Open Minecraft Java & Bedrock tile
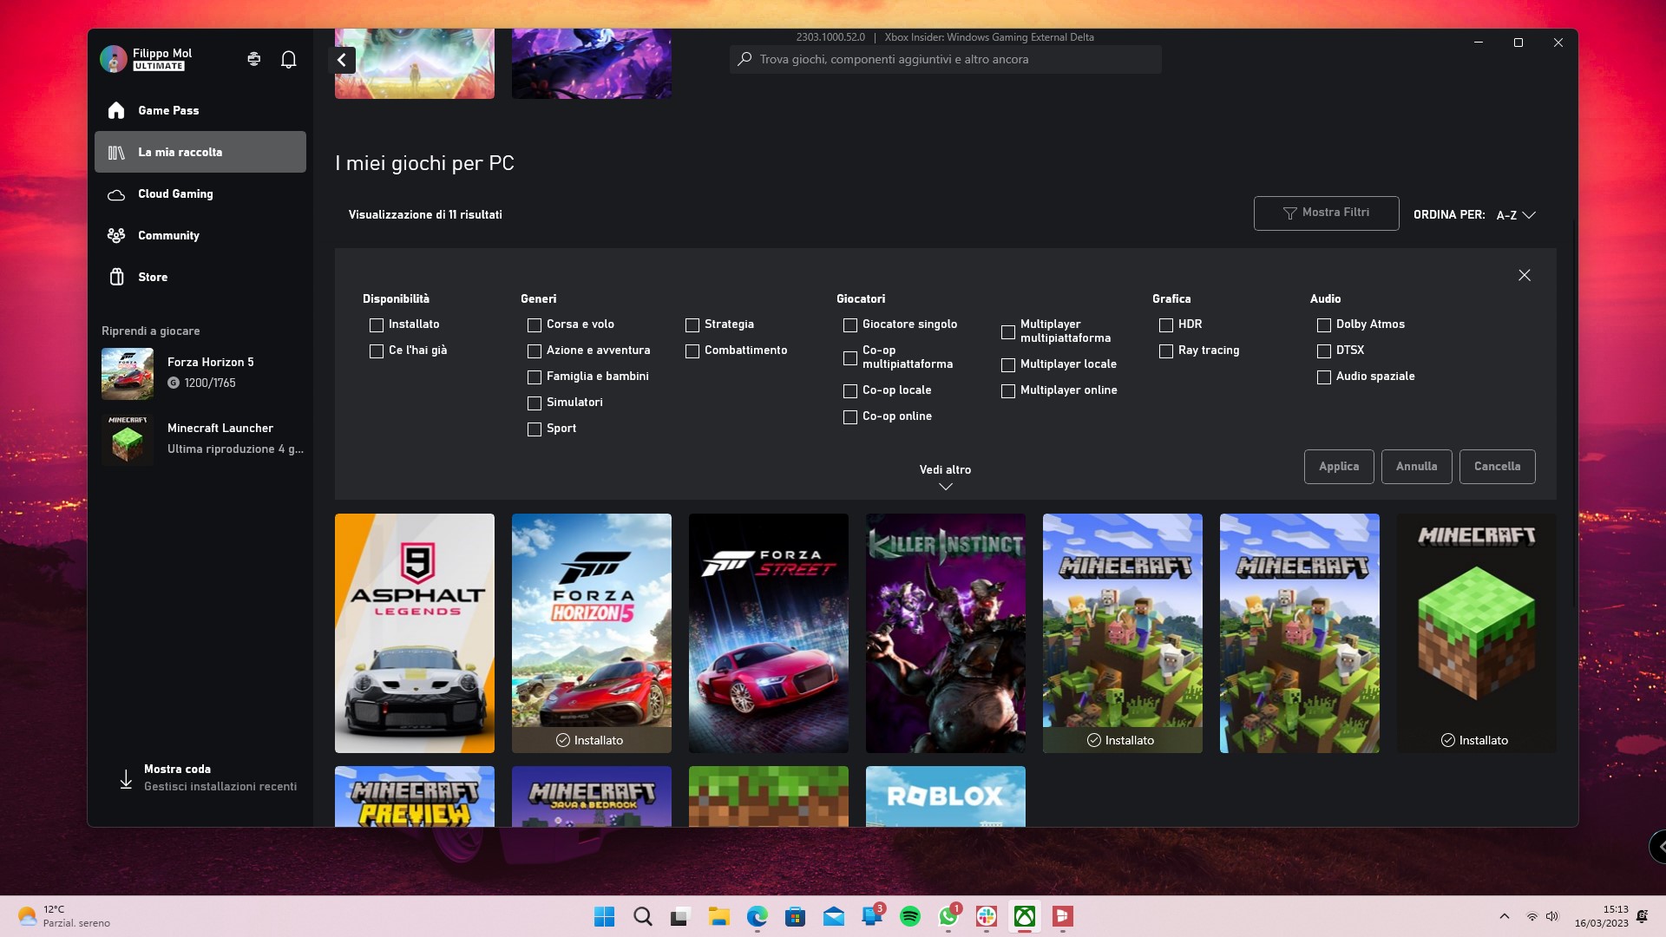This screenshot has width=1666, height=937. coord(592,796)
